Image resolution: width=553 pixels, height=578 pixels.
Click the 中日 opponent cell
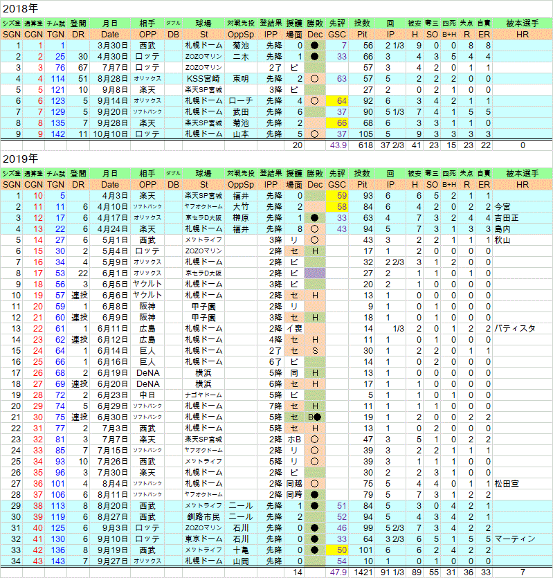tap(147, 395)
